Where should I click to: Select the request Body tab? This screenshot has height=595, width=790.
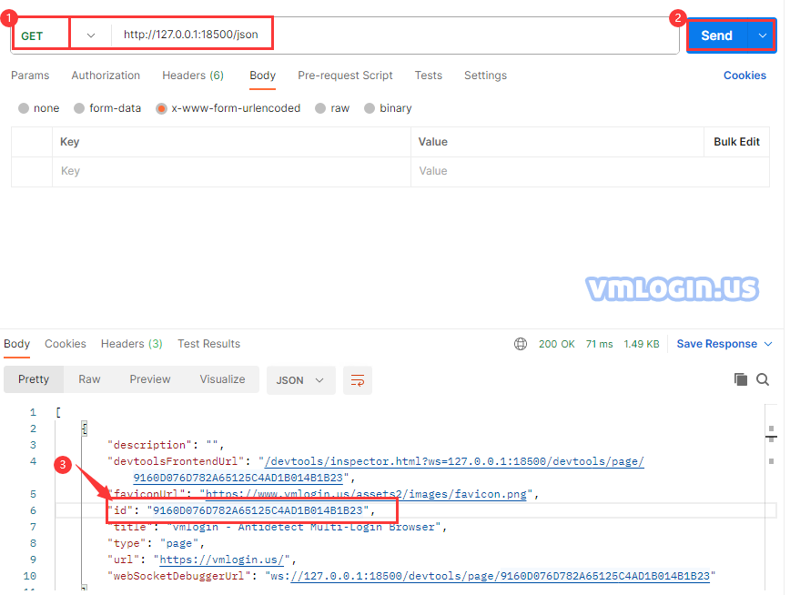pyautogui.click(x=262, y=76)
